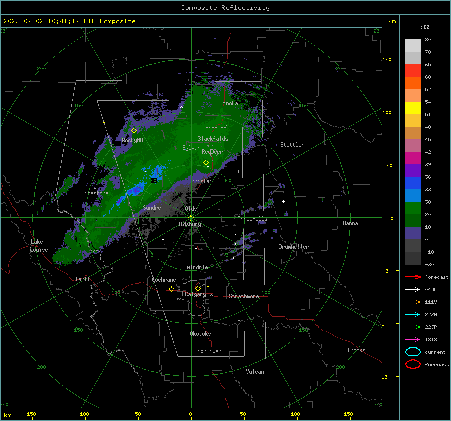Select the slate purple 0-10 dBZ swatch
The height and width of the screenshot is (421, 451).
click(x=413, y=233)
